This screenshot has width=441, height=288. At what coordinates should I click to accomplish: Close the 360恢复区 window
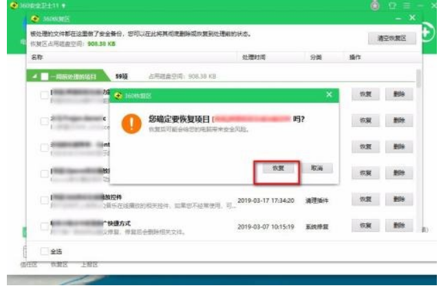coord(412,18)
